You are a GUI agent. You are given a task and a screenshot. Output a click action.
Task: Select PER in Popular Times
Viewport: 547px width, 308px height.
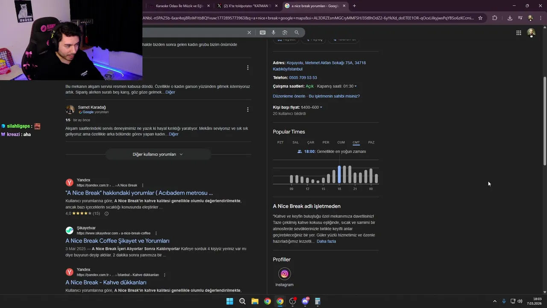(x=326, y=142)
